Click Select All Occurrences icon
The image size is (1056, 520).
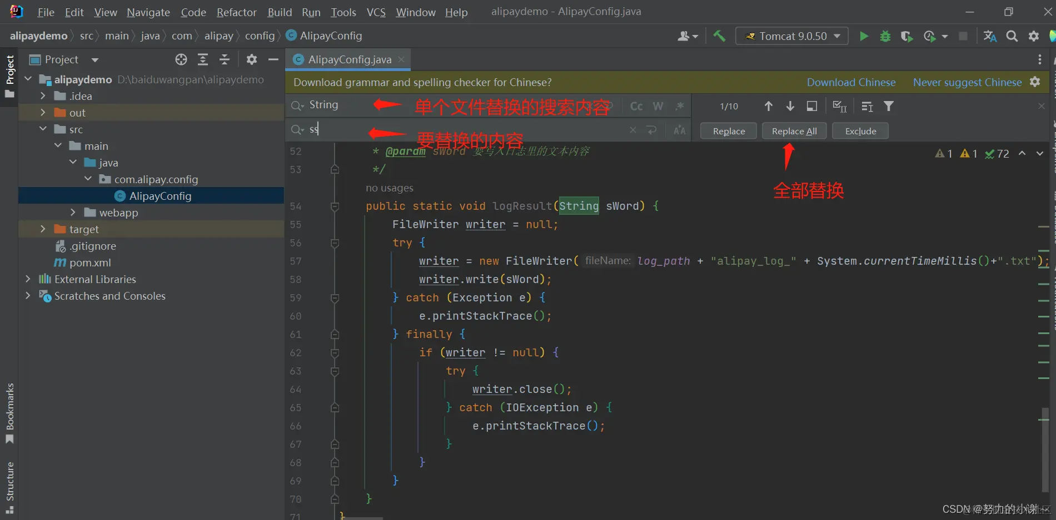pyautogui.click(x=840, y=106)
